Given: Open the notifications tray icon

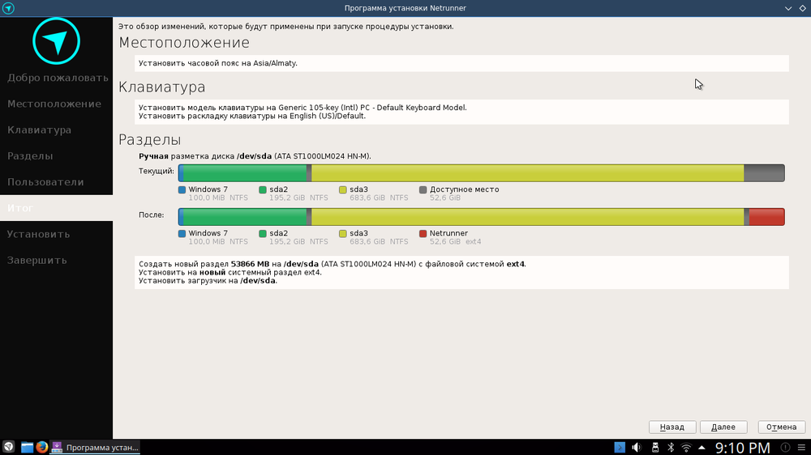Looking at the screenshot, I should tap(785, 447).
